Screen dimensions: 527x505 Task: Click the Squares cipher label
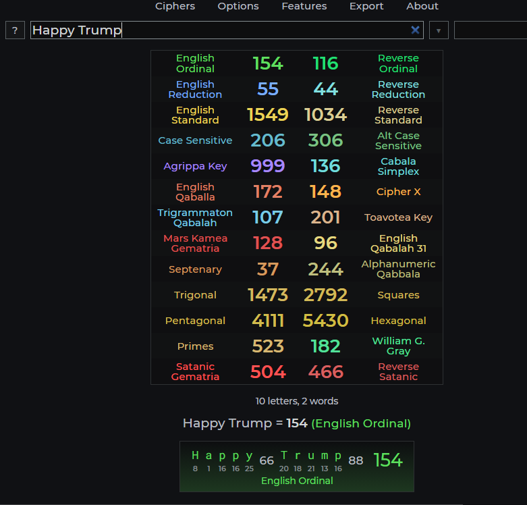[398, 295]
